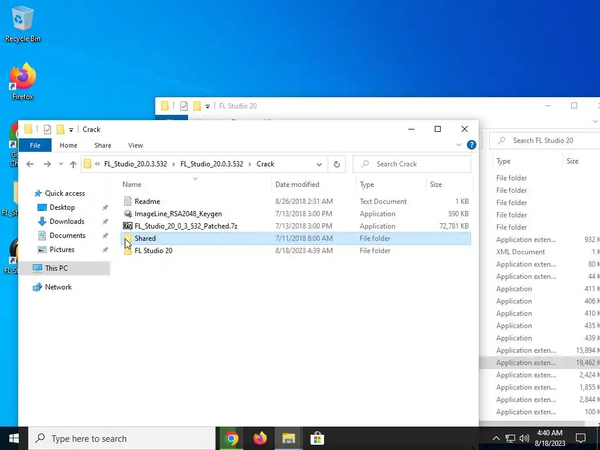Launch Firefox from the desktop shortcut
The width and height of the screenshot is (600, 450).
tap(22, 81)
